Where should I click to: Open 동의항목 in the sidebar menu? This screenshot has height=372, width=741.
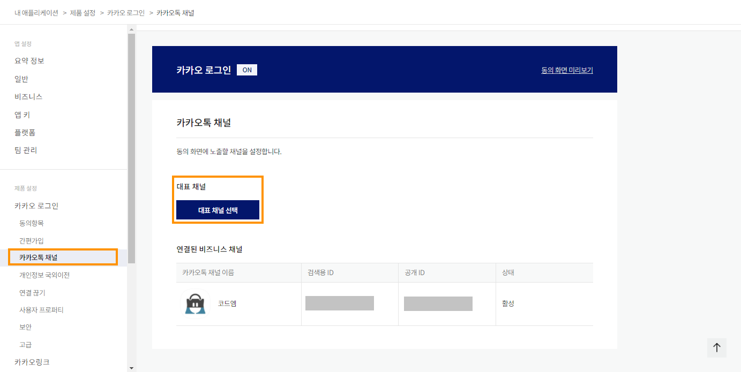[32, 223]
